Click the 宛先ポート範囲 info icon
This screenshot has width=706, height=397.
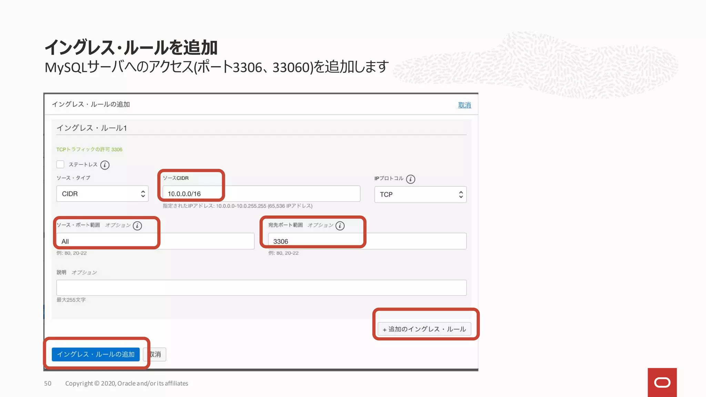tap(340, 226)
